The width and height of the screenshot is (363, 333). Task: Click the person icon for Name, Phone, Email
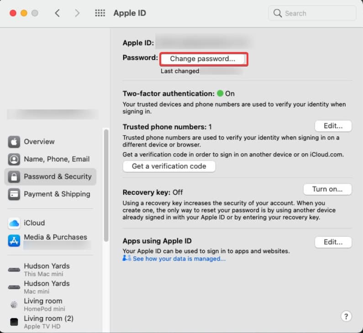pos(14,159)
